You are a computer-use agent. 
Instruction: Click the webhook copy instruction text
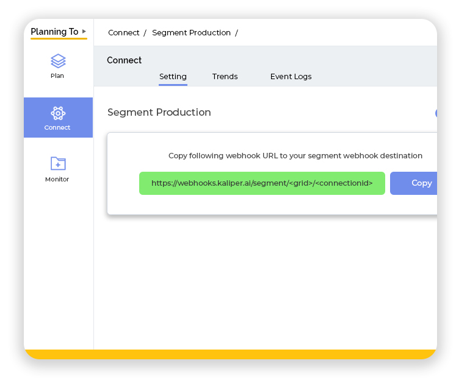pyautogui.click(x=295, y=156)
